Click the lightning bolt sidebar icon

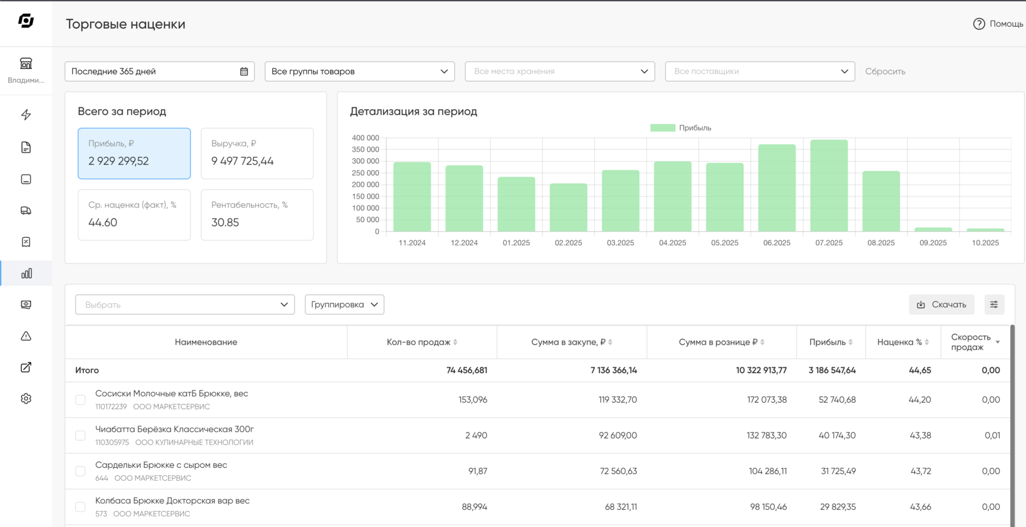coord(26,115)
